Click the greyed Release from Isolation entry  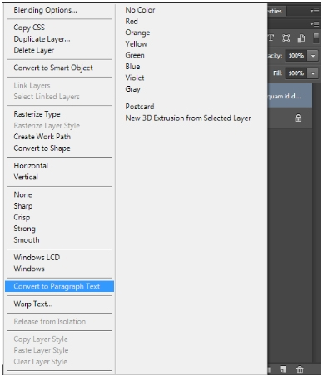(50, 321)
